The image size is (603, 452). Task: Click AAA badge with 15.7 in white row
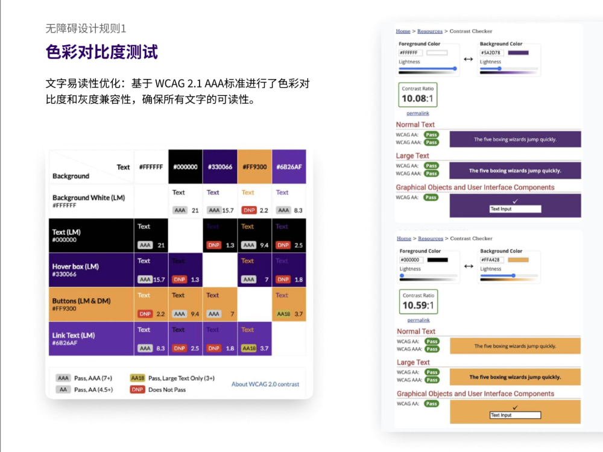click(x=214, y=210)
